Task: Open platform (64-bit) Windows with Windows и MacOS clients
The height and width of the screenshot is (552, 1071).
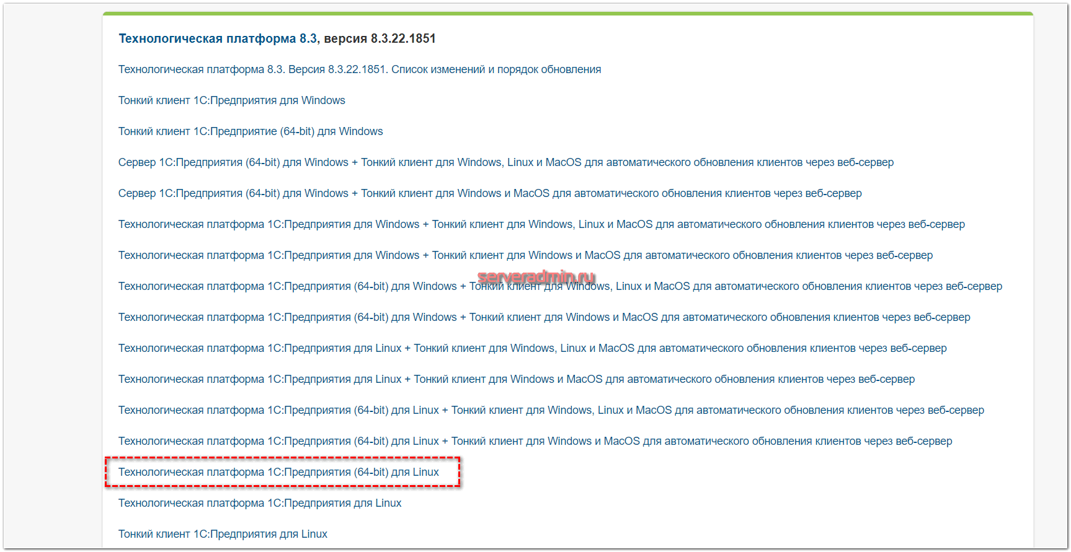Action: [x=544, y=317]
